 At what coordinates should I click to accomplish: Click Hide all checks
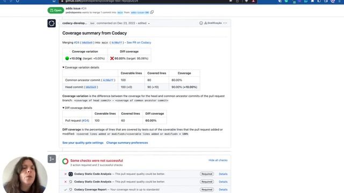(x=218, y=160)
